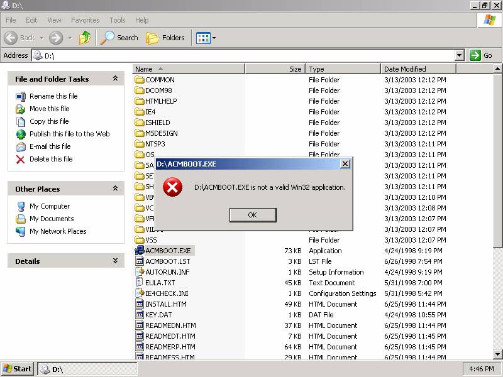The image size is (503, 377).
Task: Click the red Delete this file icon
Action: [21, 160]
